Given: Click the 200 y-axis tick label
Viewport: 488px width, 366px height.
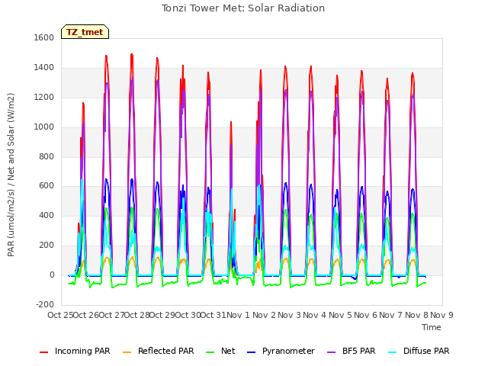Looking at the screenshot, I should click(x=47, y=246).
